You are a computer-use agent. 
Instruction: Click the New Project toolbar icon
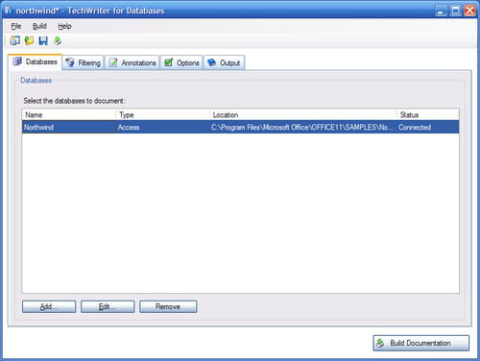pyautogui.click(x=14, y=40)
